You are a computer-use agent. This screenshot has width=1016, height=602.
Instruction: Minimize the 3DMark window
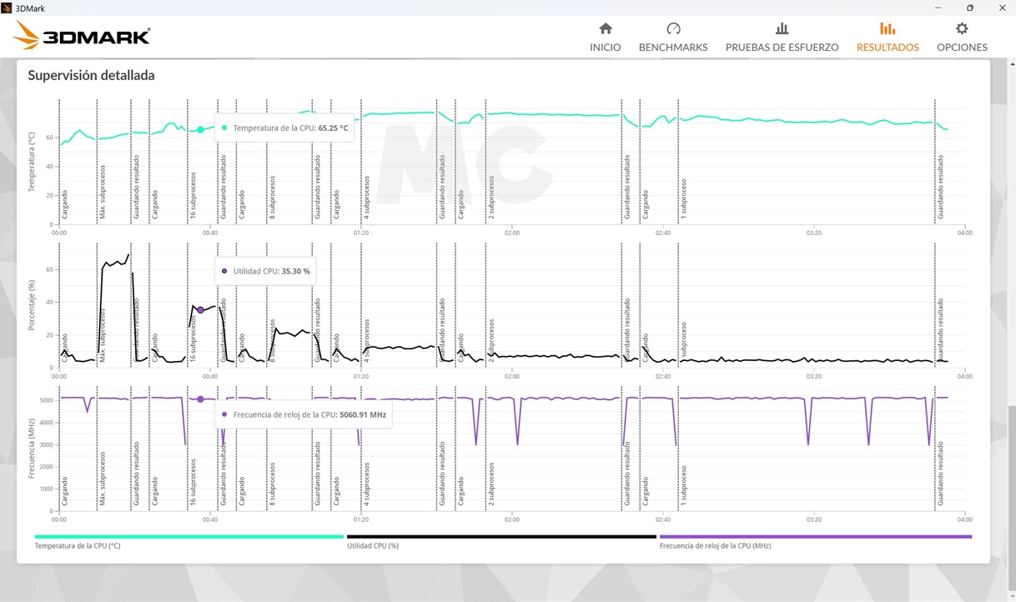[x=938, y=8]
